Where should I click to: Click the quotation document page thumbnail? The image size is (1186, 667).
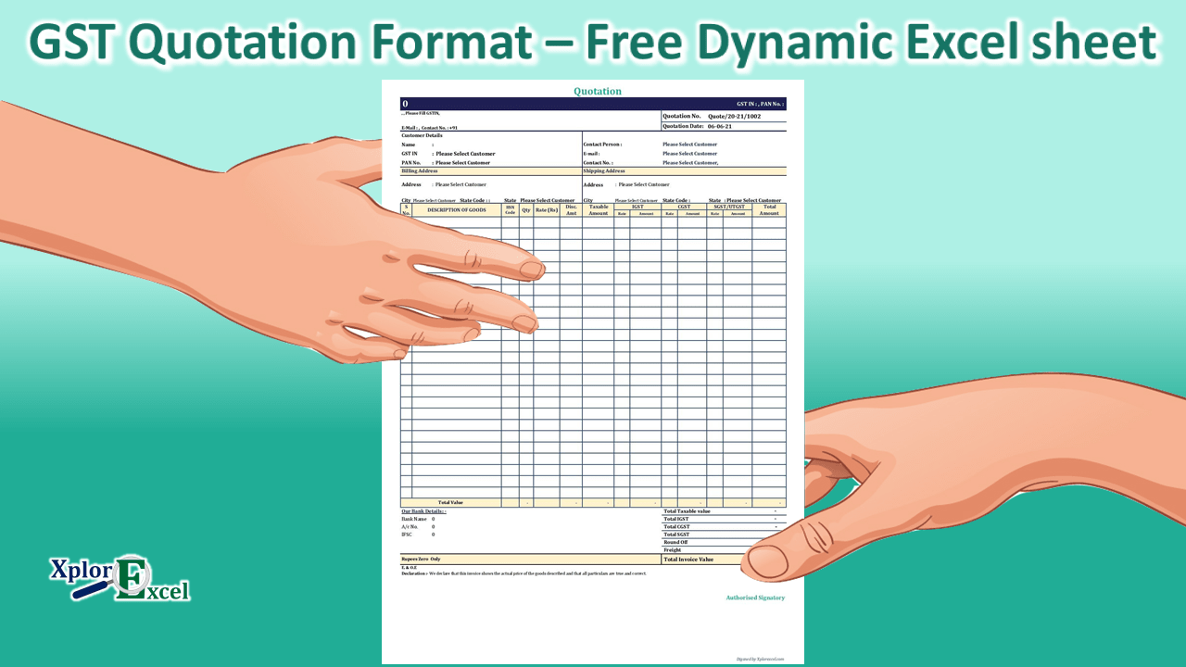click(593, 371)
